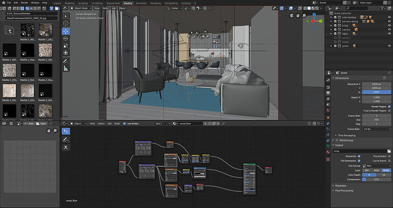Open the Render properties tab

point(328,87)
